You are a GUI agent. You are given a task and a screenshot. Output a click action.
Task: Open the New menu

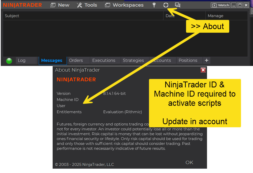tap(60, 5)
